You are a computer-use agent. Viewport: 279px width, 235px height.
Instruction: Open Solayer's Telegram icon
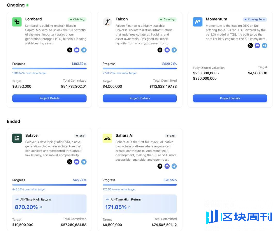tap(84, 162)
